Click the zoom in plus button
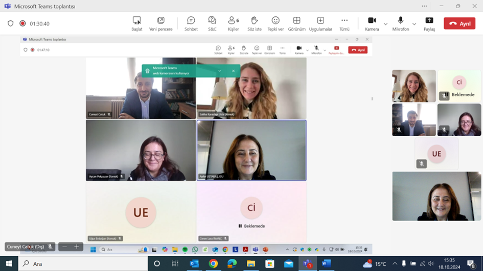Image resolution: width=483 pixels, height=271 pixels. click(x=77, y=247)
